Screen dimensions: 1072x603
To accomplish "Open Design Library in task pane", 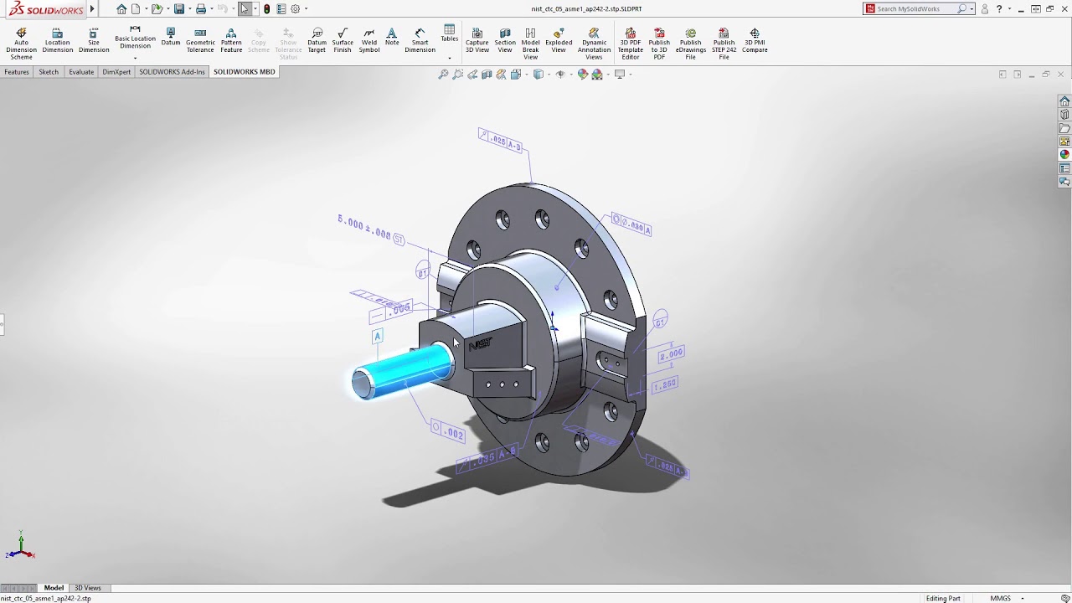I will [x=1064, y=115].
